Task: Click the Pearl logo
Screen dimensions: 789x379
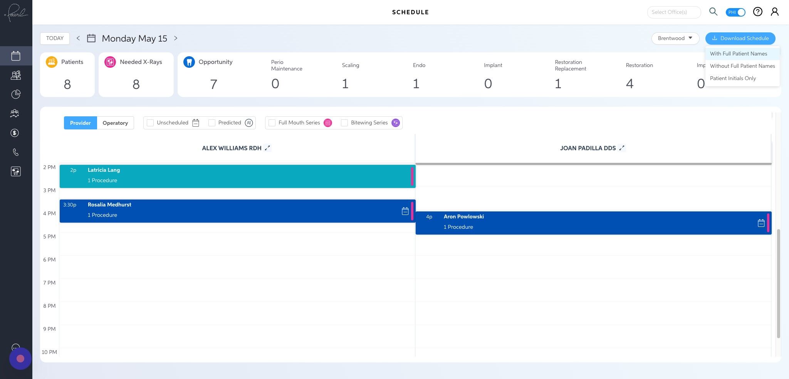Action: tap(16, 12)
